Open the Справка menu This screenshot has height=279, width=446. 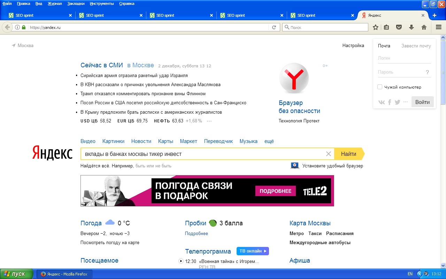[x=126, y=3]
